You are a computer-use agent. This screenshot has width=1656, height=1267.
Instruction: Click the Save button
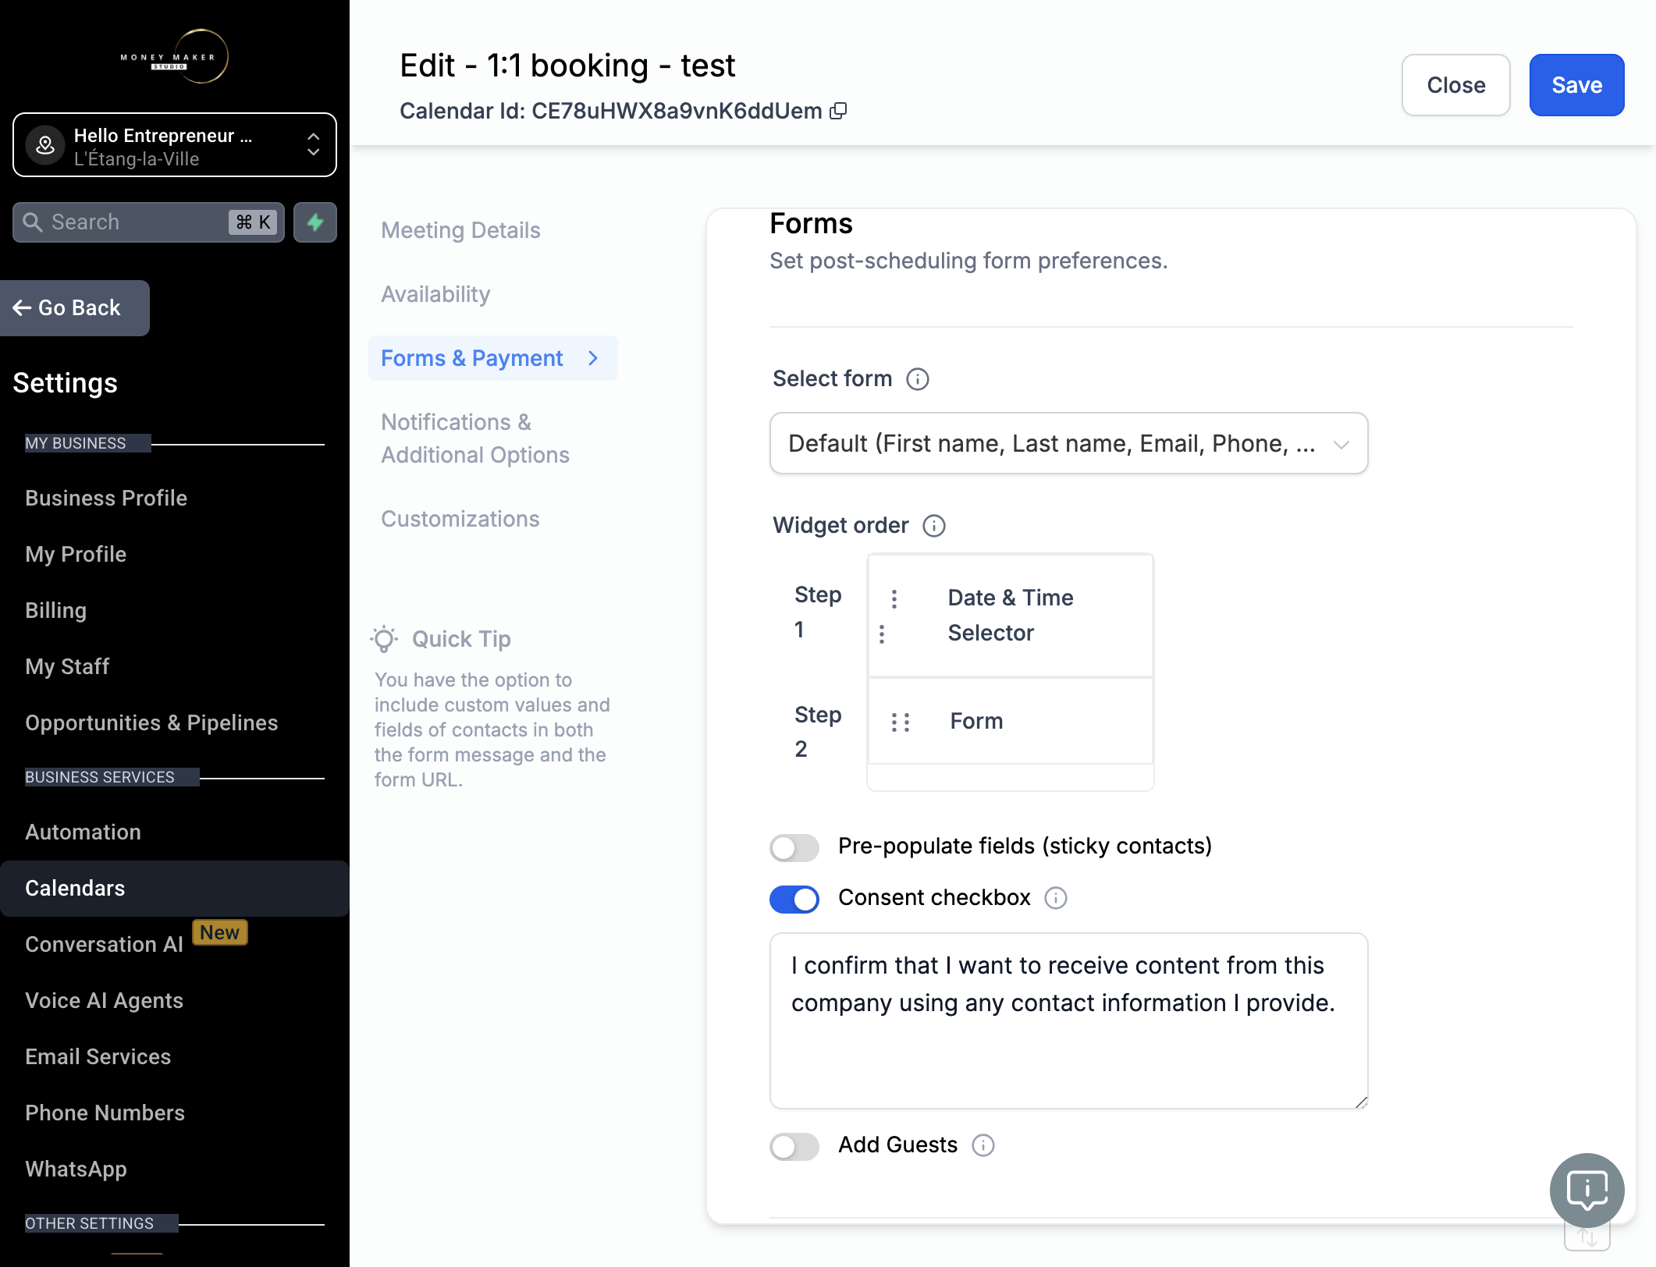(x=1576, y=85)
